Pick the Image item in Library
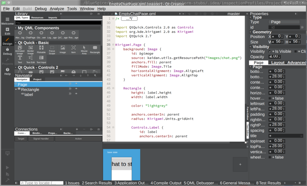The height and width of the screenshot is (186, 307). coord(63,50)
